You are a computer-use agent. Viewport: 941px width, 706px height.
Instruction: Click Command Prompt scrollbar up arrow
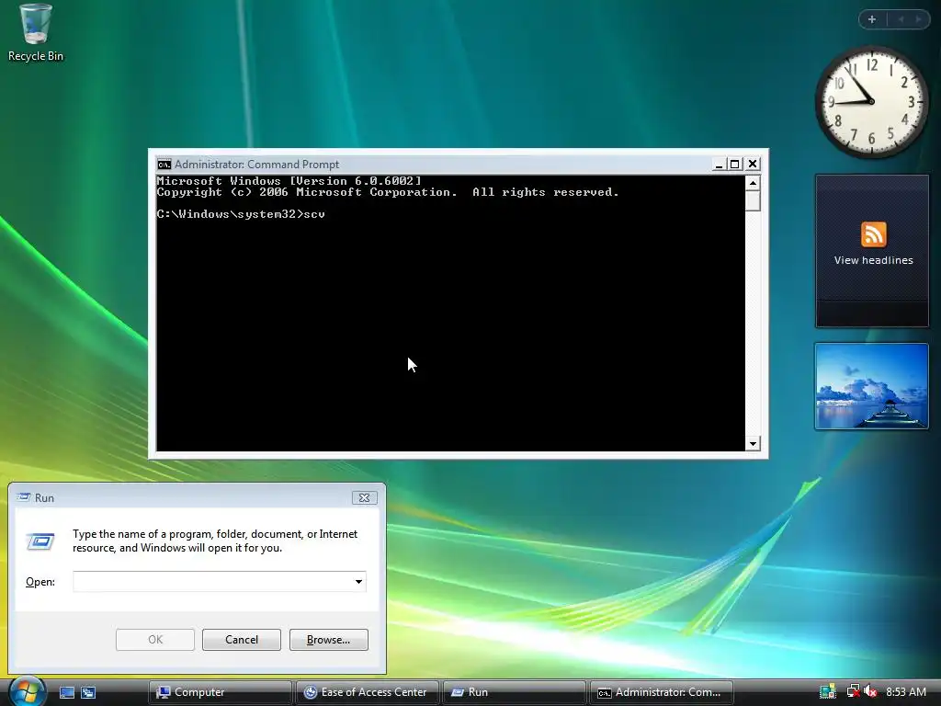[x=753, y=183]
